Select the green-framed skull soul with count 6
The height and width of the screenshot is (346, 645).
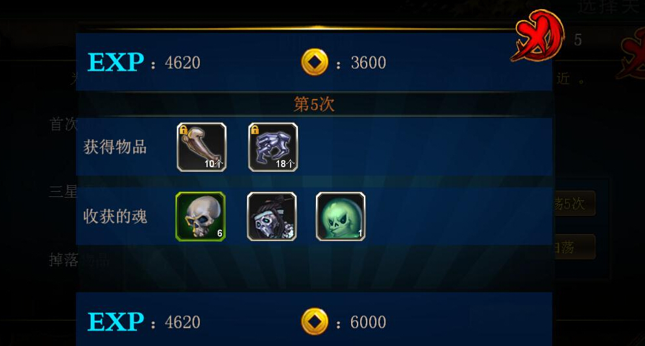coord(201,216)
